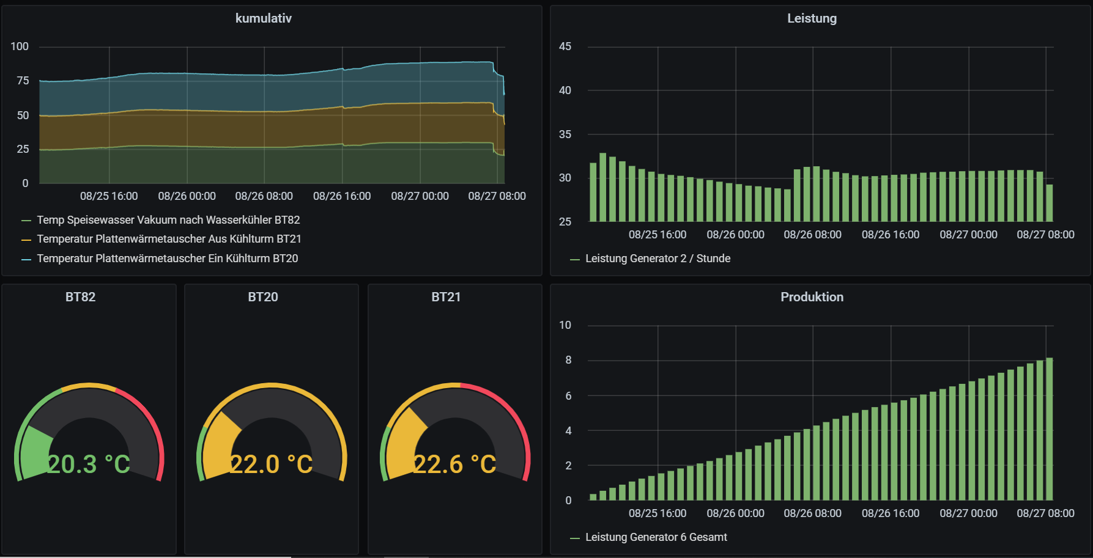The width and height of the screenshot is (1093, 558).
Task: Toggle the Plattenwärmetauscher Ein Kühlturm BT20 legend series
Action: tap(168, 258)
